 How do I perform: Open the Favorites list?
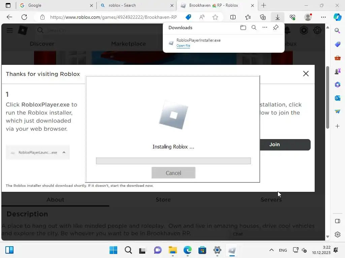(x=248, y=17)
